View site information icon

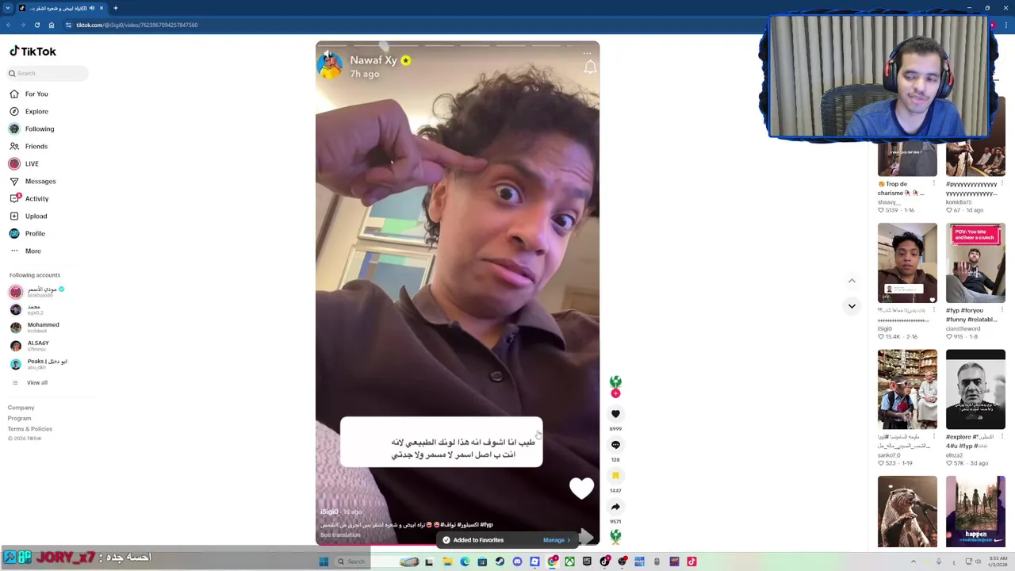67,25
